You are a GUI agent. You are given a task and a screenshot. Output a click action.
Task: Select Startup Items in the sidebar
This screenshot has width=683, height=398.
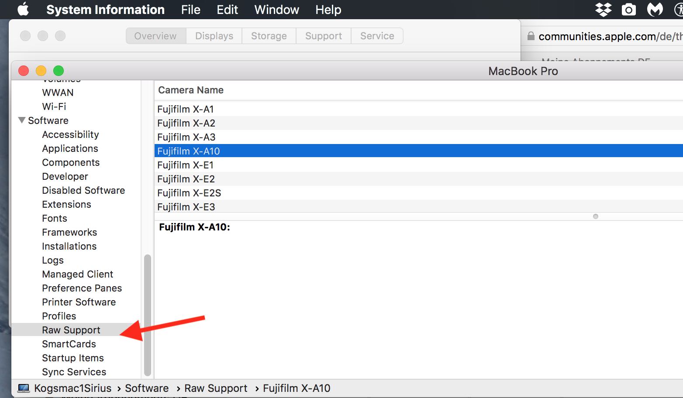click(73, 358)
